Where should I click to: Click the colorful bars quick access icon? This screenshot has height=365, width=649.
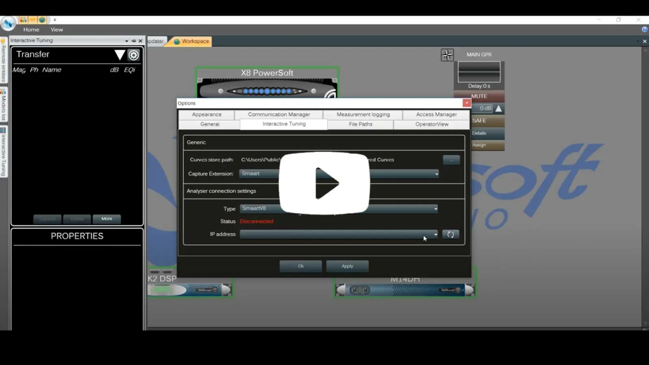[x=23, y=19]
